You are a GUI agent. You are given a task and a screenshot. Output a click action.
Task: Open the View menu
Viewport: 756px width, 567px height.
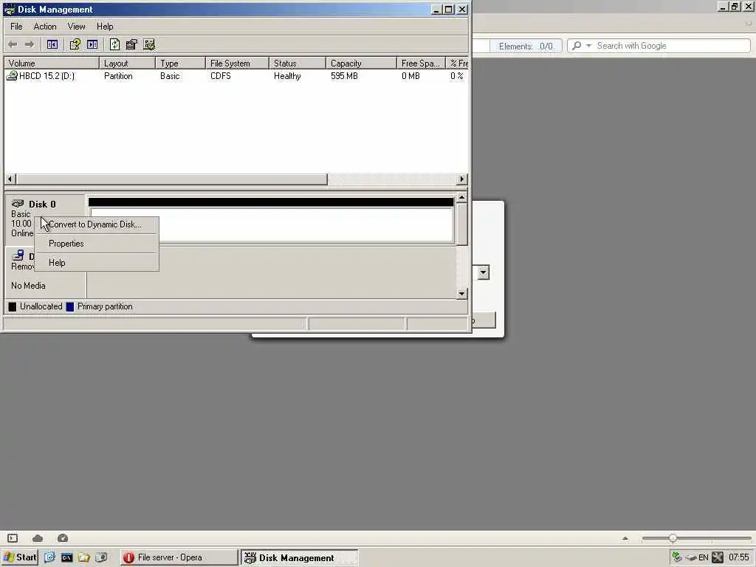(76, 27)
